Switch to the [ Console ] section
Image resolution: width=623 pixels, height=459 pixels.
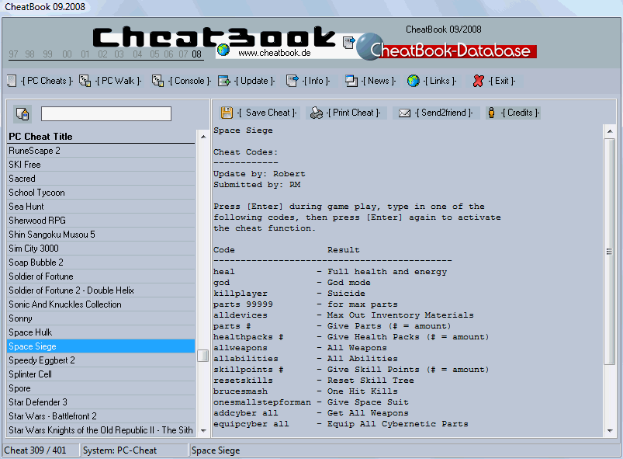[189, 81]
